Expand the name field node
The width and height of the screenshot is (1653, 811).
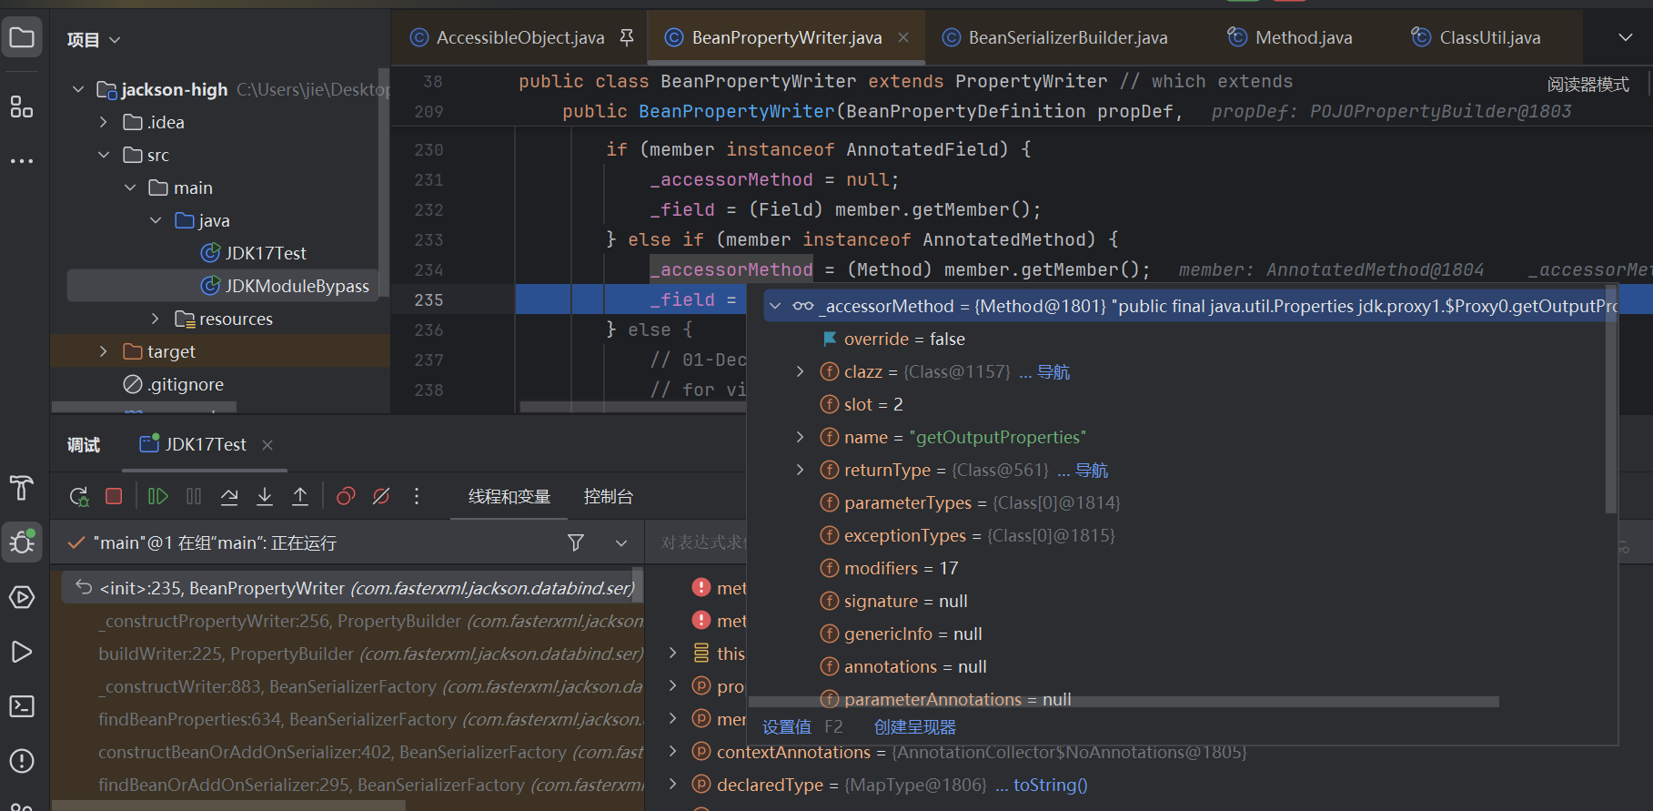click(800, 437)
